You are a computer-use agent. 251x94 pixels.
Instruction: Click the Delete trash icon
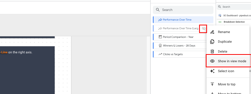tap(212, 51)
